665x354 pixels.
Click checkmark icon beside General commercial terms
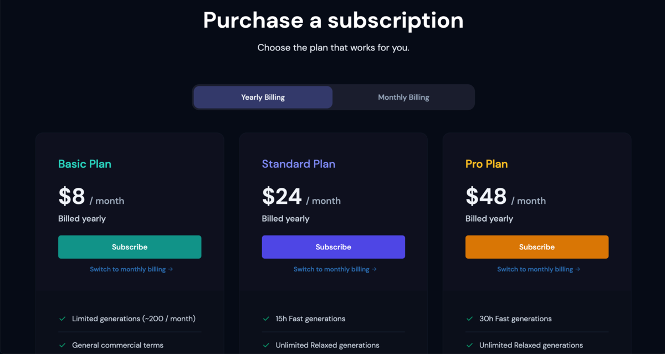pos(63,345)
